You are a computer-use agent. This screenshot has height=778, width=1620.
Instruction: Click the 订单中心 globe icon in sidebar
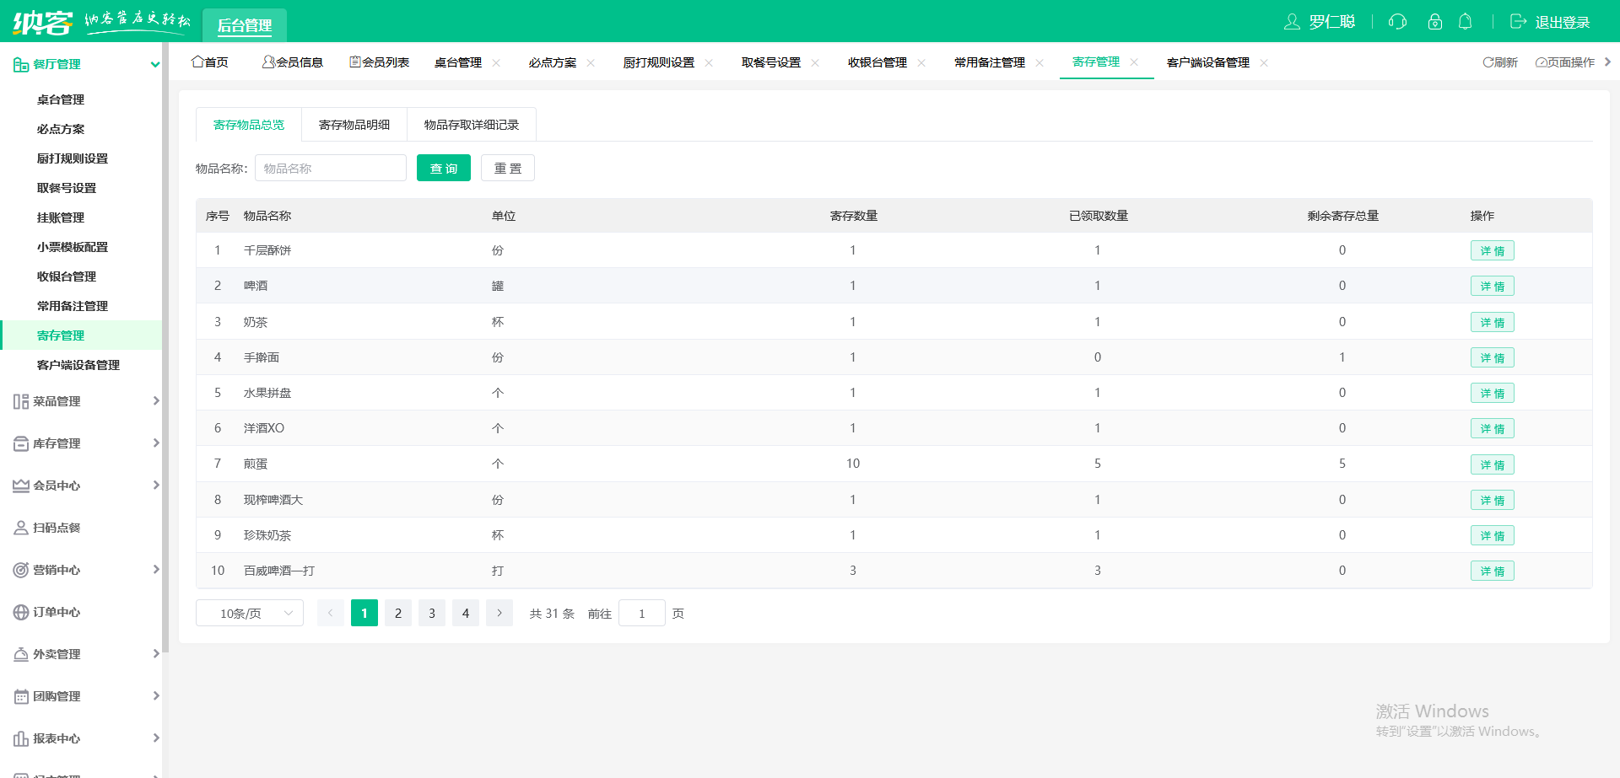(20, 613)
